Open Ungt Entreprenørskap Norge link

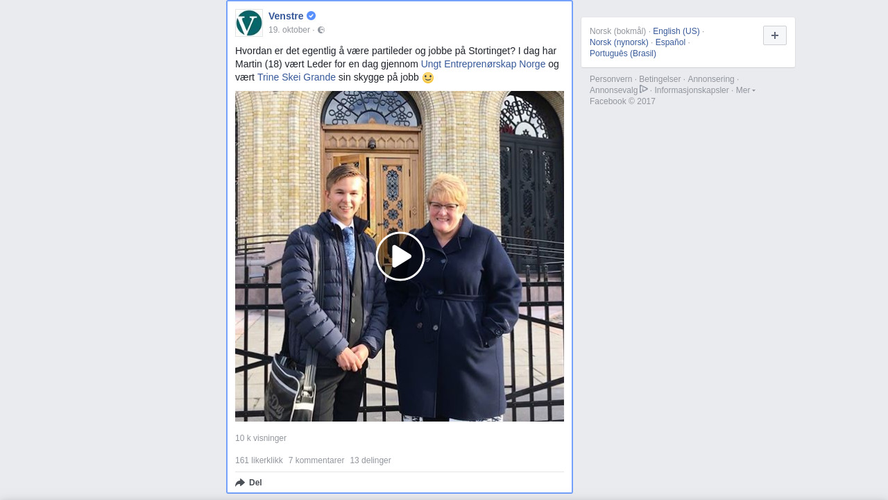pyautogui.click(x=483, y=64)
